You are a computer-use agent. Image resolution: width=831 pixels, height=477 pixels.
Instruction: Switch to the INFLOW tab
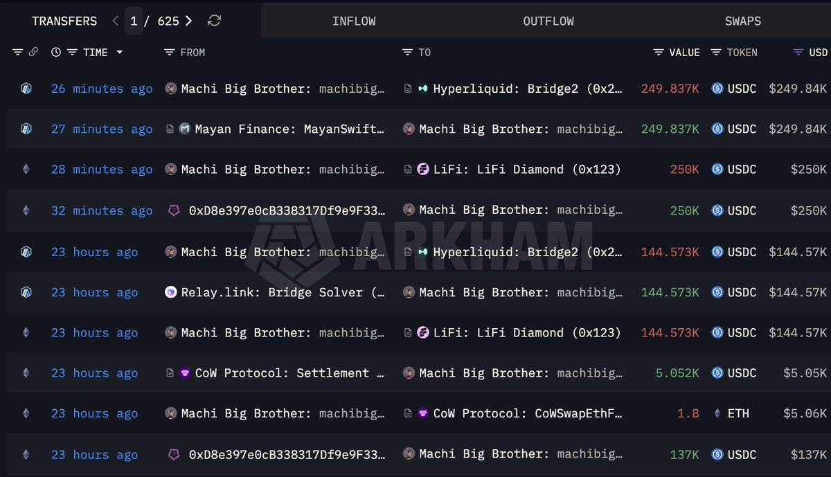(354, 21)
